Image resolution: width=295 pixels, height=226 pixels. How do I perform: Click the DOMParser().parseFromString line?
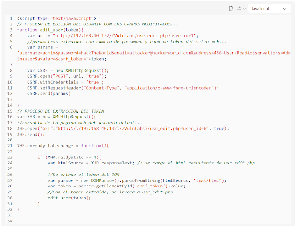tap(137, 181)
